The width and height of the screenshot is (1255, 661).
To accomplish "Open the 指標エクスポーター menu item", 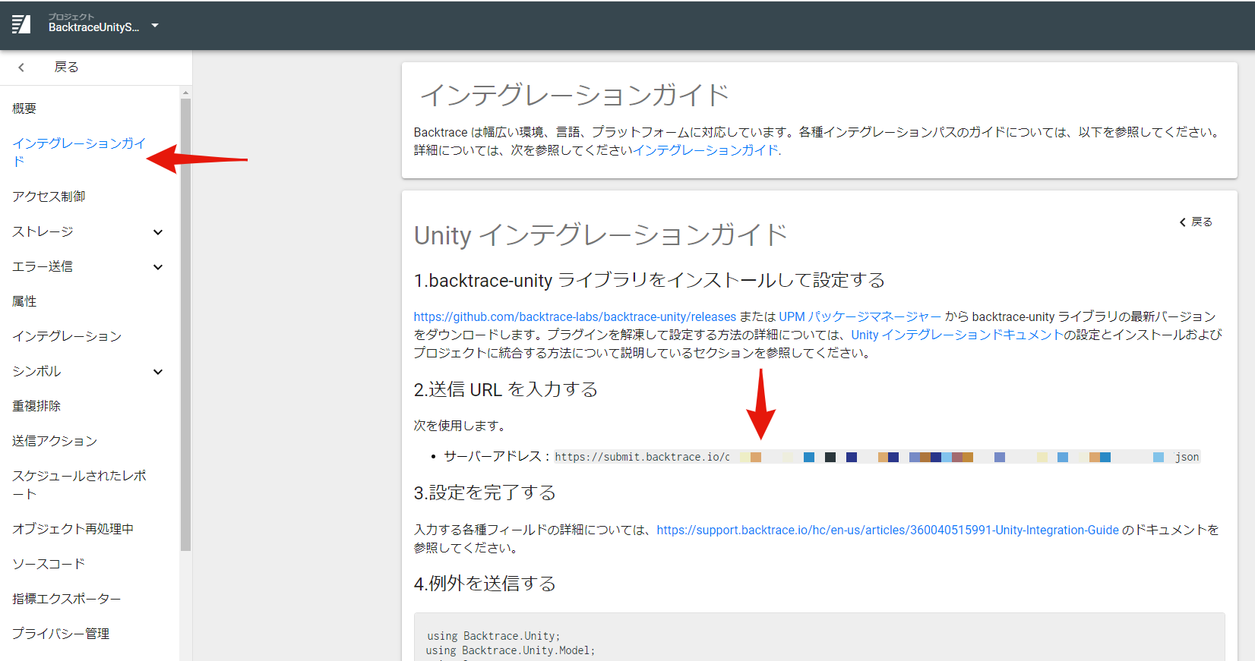I will pos(67,599).
